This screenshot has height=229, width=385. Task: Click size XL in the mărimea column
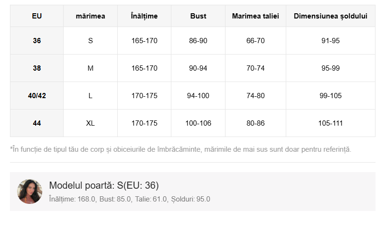pos(90,123)
